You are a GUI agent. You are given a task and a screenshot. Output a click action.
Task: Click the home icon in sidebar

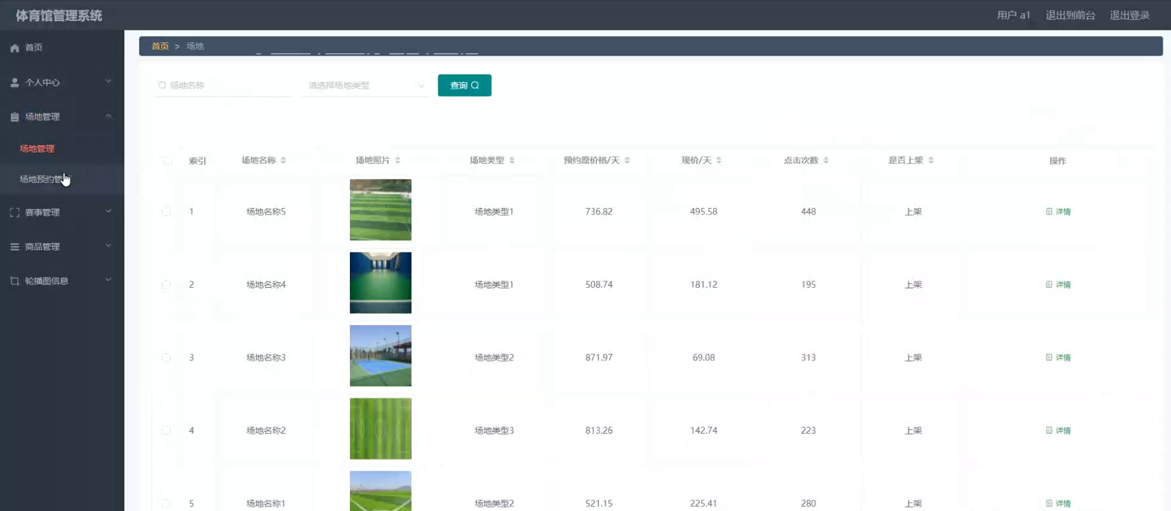pos(15,48)
